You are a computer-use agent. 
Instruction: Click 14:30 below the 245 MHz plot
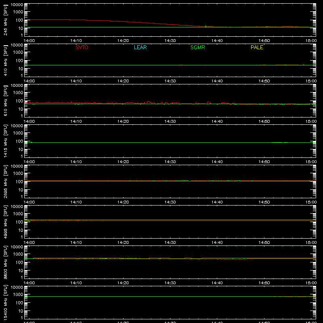170,41
